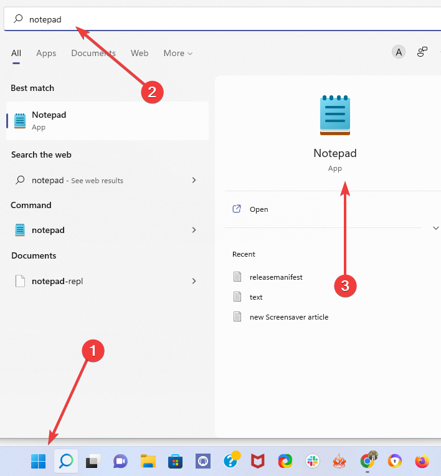
Task: Click the organization search icon beside avatar
Action: [422, 52]
